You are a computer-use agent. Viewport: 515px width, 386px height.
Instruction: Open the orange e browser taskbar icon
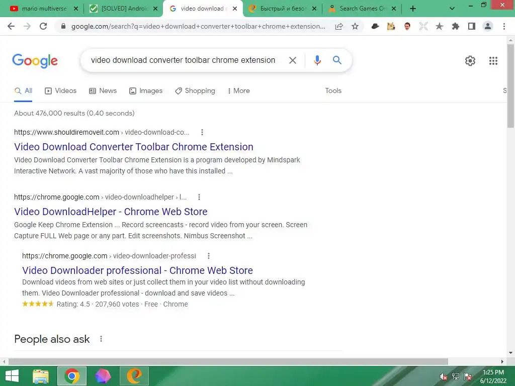click(x=134, y=376)
